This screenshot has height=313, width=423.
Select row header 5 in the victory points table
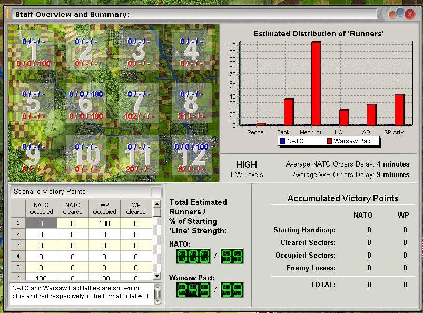point(18,267)
